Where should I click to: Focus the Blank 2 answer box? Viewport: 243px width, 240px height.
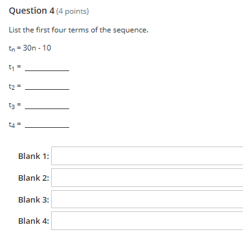click(x=147, y=178)
